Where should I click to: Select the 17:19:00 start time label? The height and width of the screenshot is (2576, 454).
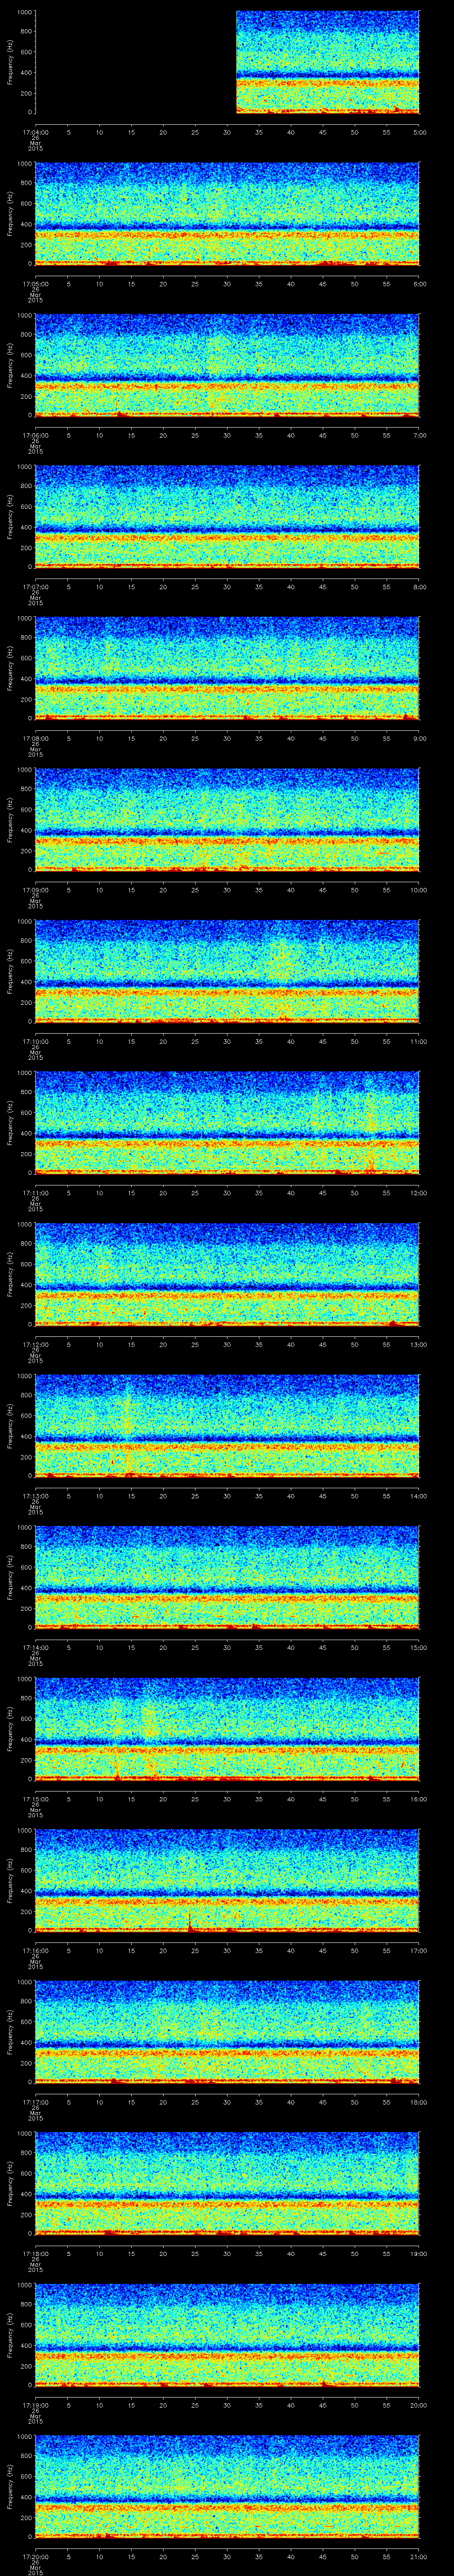coord(34,2405)
